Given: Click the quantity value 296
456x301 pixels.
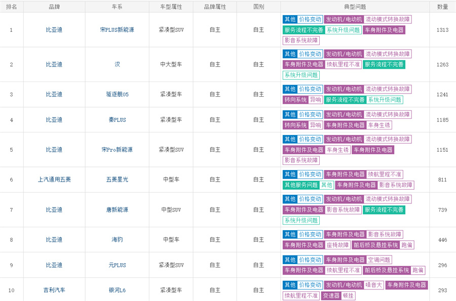Looking at the screenshot, I should (442, 265).
